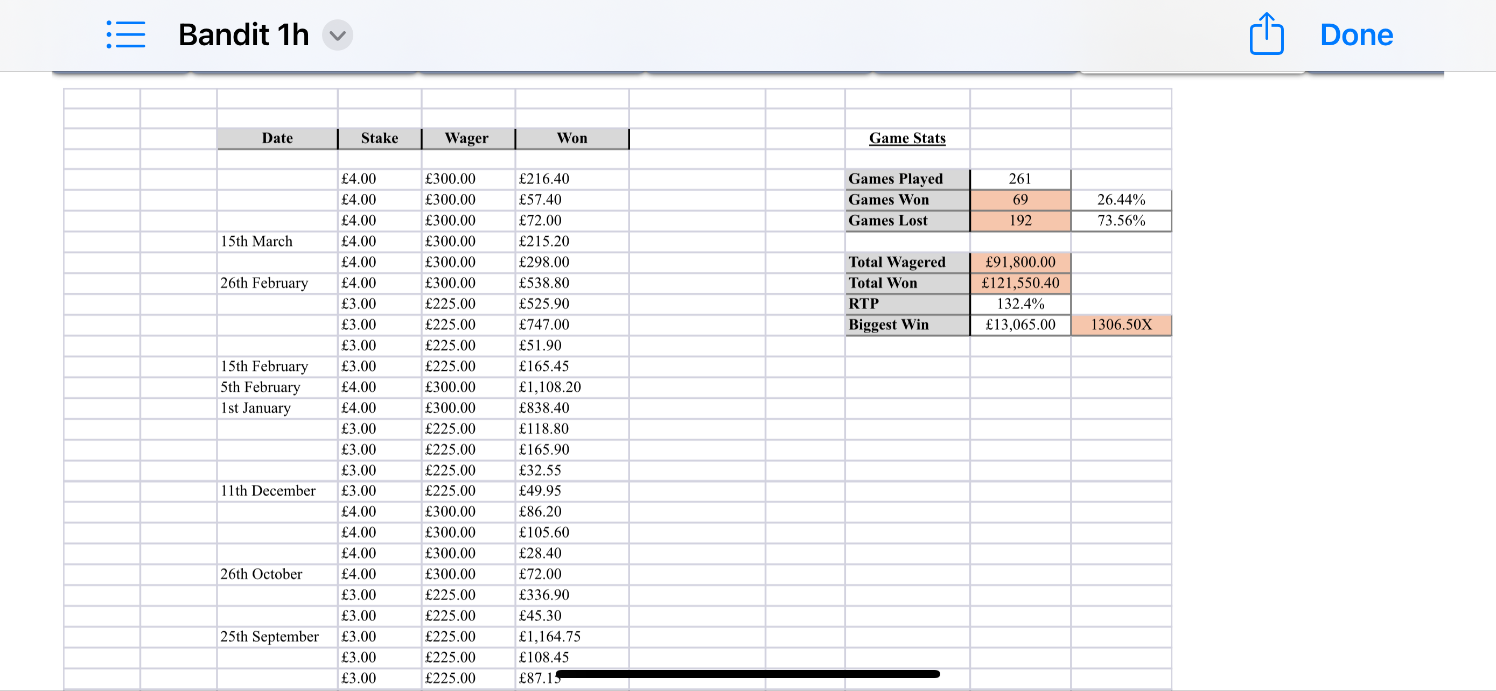1496x691 pixels.
Task: Select the 11th December date cell
Action: (x=277, y=491)
